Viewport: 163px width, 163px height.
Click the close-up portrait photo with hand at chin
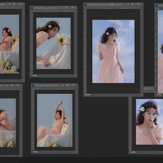pos(150,122)
